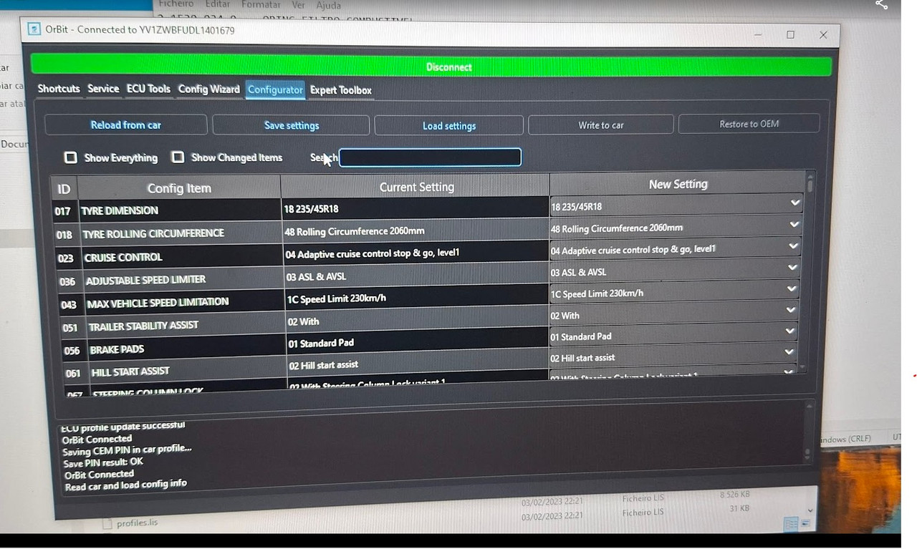Open Cruise Control new setting dropdown
The height and width of the screenshot is (549, 917).
pyautogui.click(x=793, y=246)
